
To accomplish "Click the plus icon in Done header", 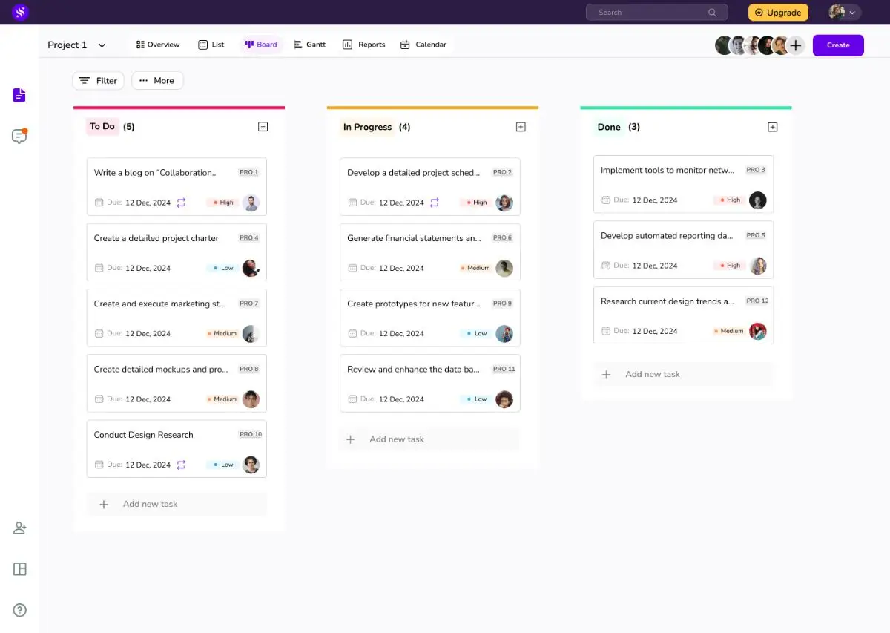I will [772, 127].
